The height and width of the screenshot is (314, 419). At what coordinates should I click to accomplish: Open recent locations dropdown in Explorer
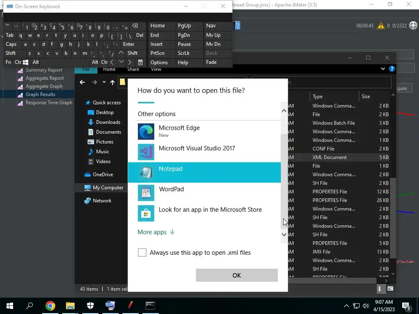pos(104,82)
